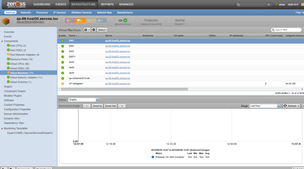Open the INFRASTRUCTURE menu
The height and width of the screenshot is (169, 304).
83,5
